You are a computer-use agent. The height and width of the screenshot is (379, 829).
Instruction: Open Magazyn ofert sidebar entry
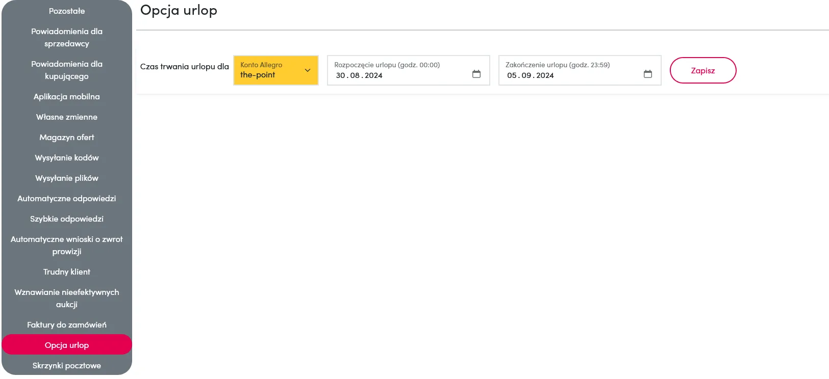[x=67, y=138]
